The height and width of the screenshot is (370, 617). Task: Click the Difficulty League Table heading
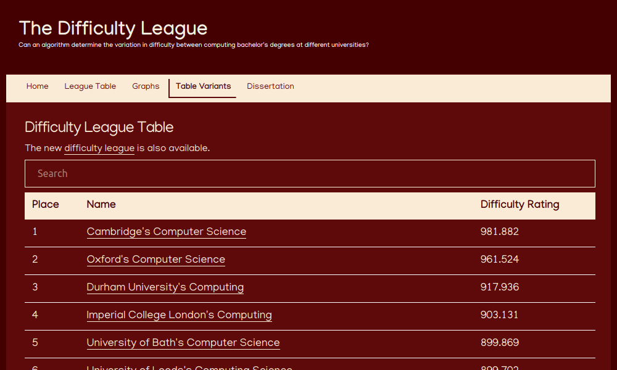(x=99, y=128)
